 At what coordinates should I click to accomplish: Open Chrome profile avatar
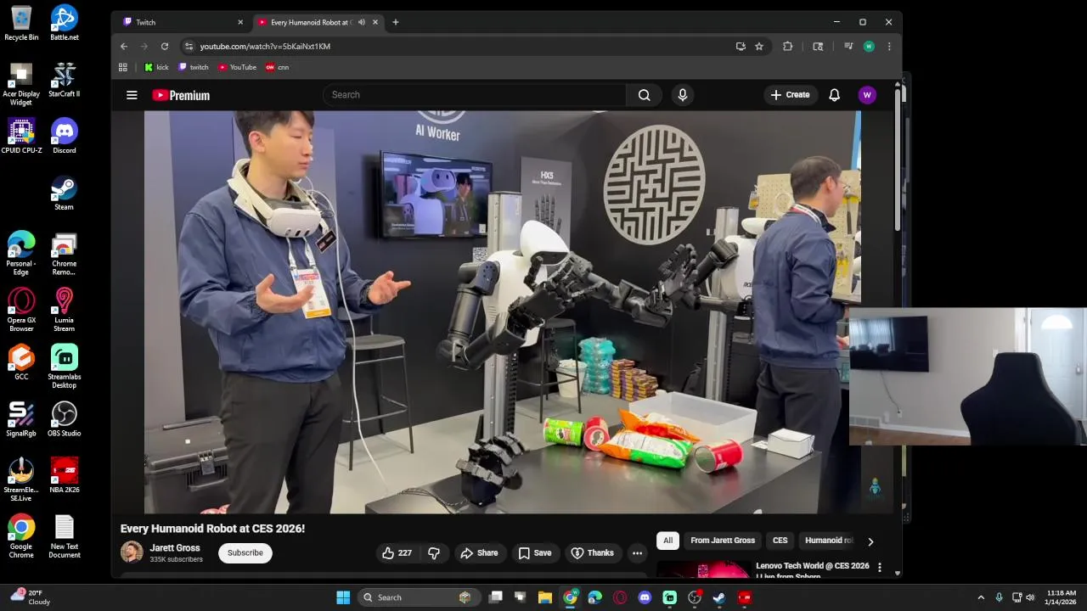coord(869,47)
